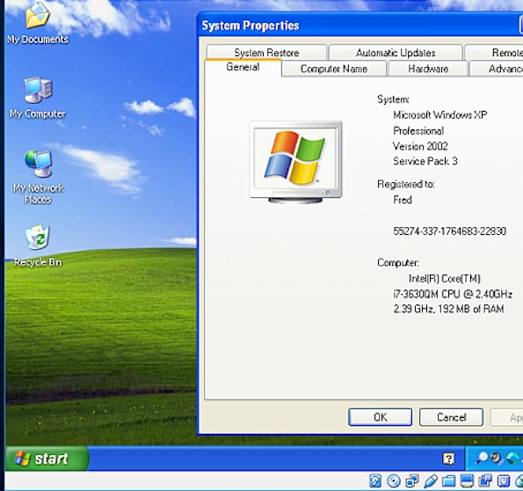Click the 'Intel(R) Core(TM)' text

445,278
